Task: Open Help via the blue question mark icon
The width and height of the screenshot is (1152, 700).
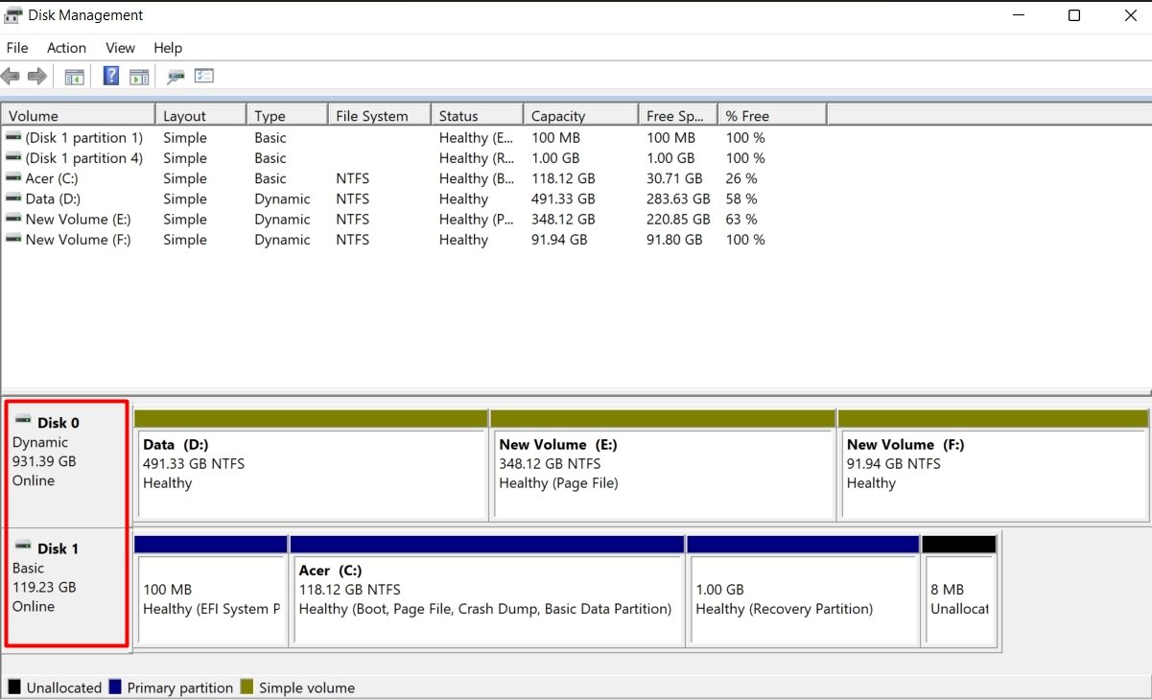Action: click(111, 77)
